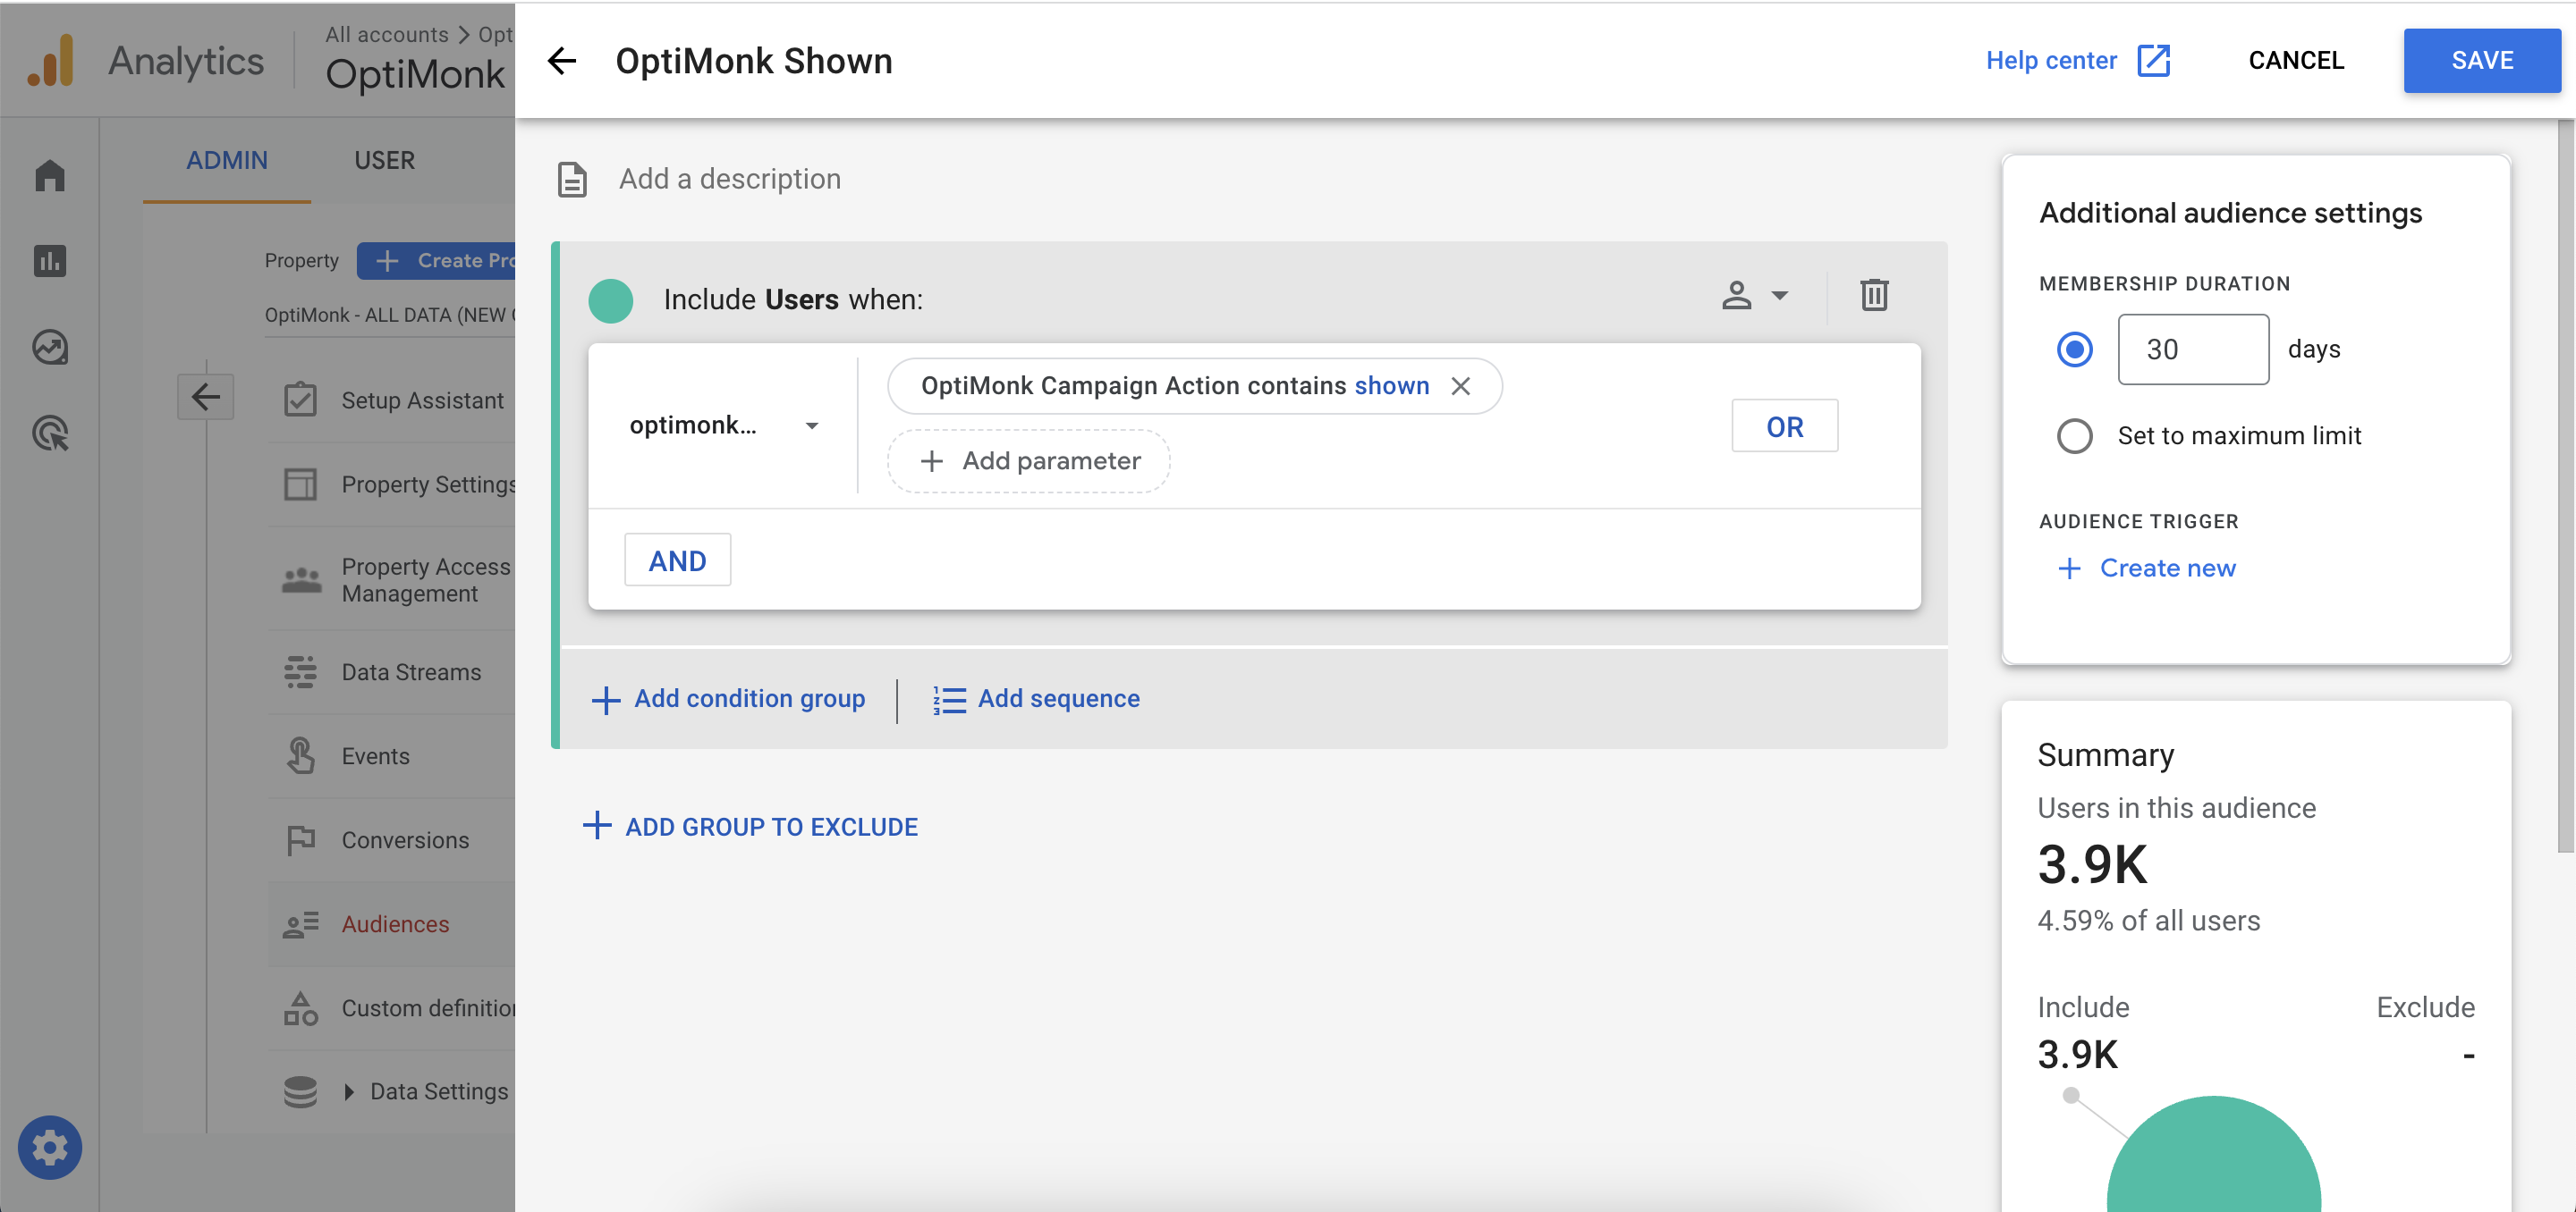The image size is (2576, 1212).
Task: Click the SAVE button
Action: [x=2481, y=61]
